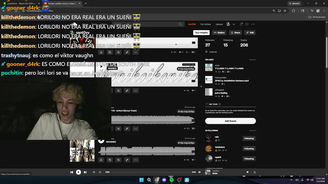Open more options for MAKINEO track

point(136,160)
